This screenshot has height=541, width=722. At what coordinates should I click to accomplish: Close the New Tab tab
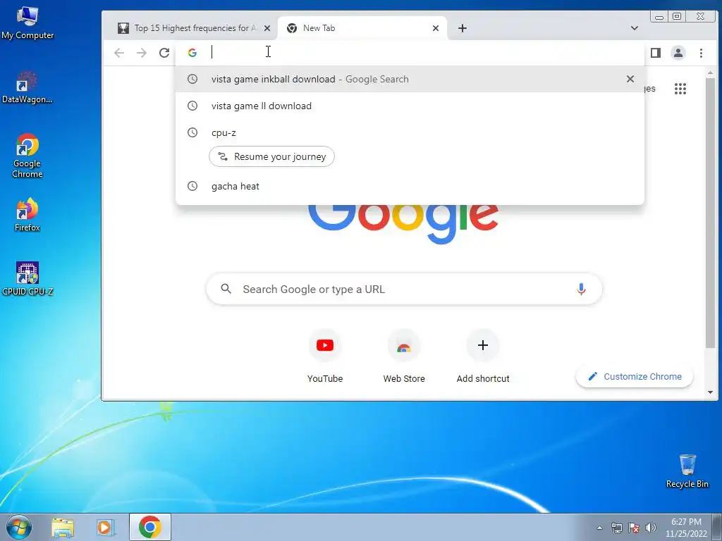[436, 28]
